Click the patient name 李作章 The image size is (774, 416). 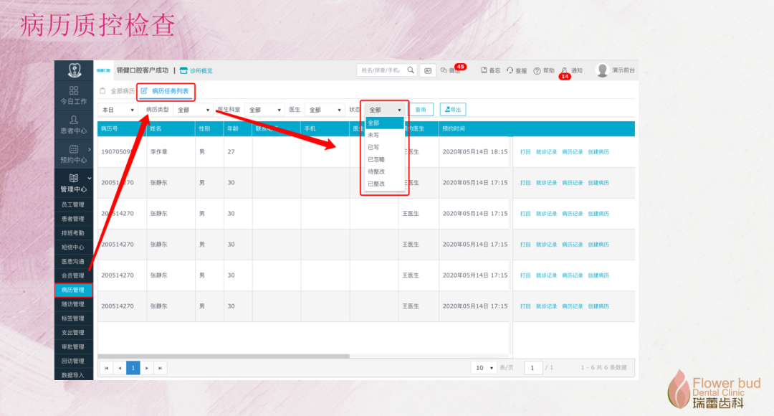pyautogui.click(x=159, y=151)
